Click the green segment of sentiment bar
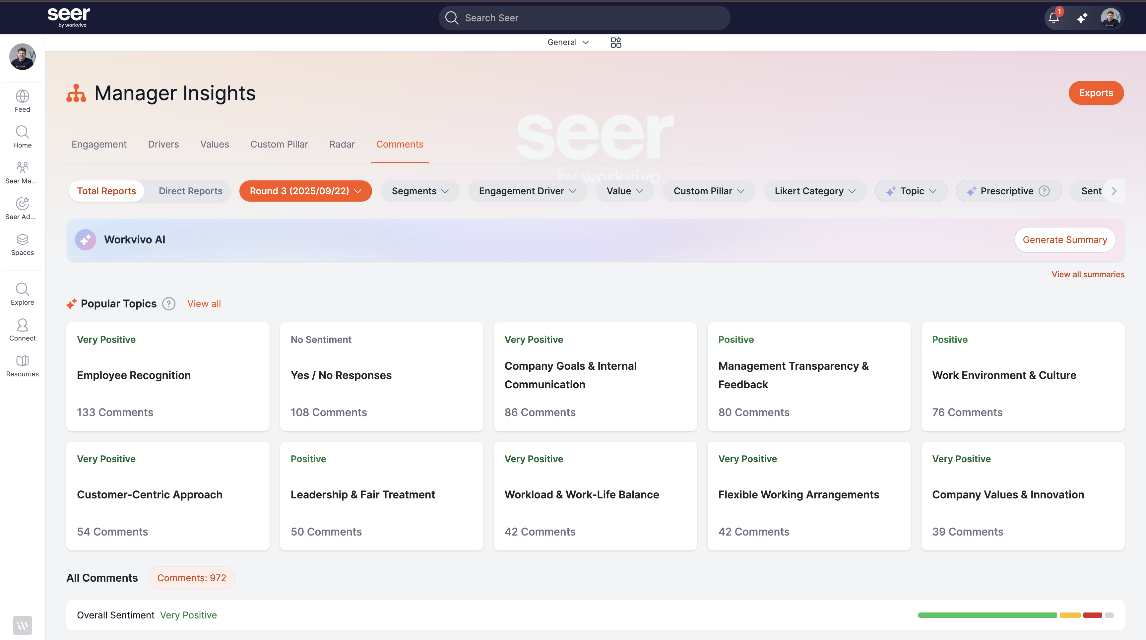Screen dimensions: 1146x640 pyautogui.click(x=987, y=615)
